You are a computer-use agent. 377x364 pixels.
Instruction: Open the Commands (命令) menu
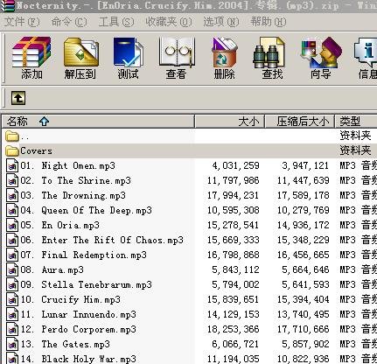pos(69,22)
